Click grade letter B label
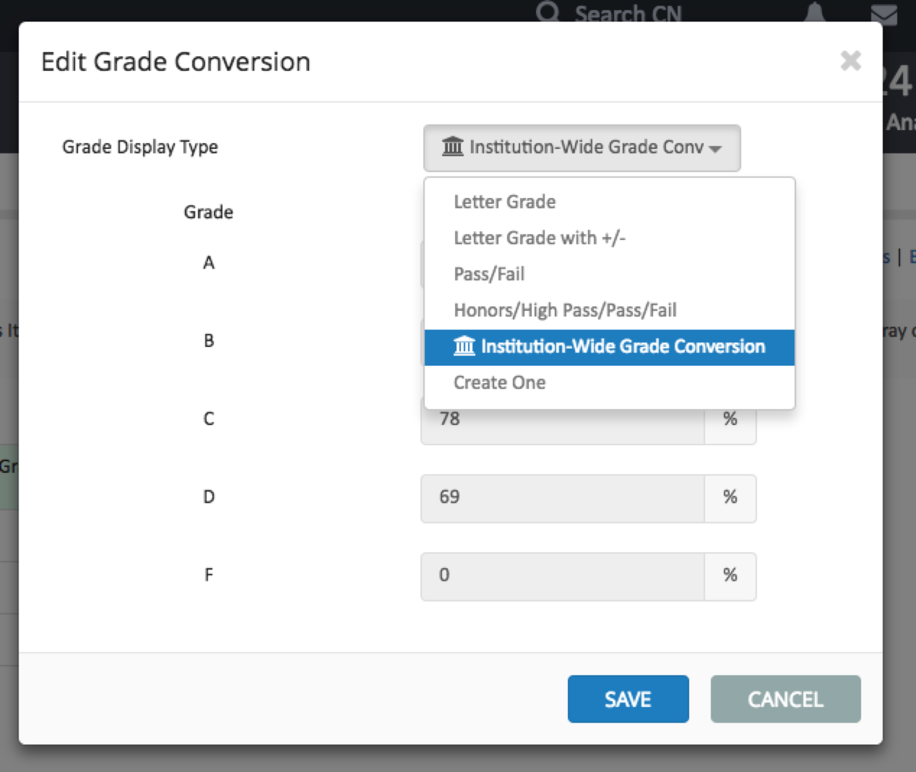This screenshot has width=916, height=772. [209, 340]
